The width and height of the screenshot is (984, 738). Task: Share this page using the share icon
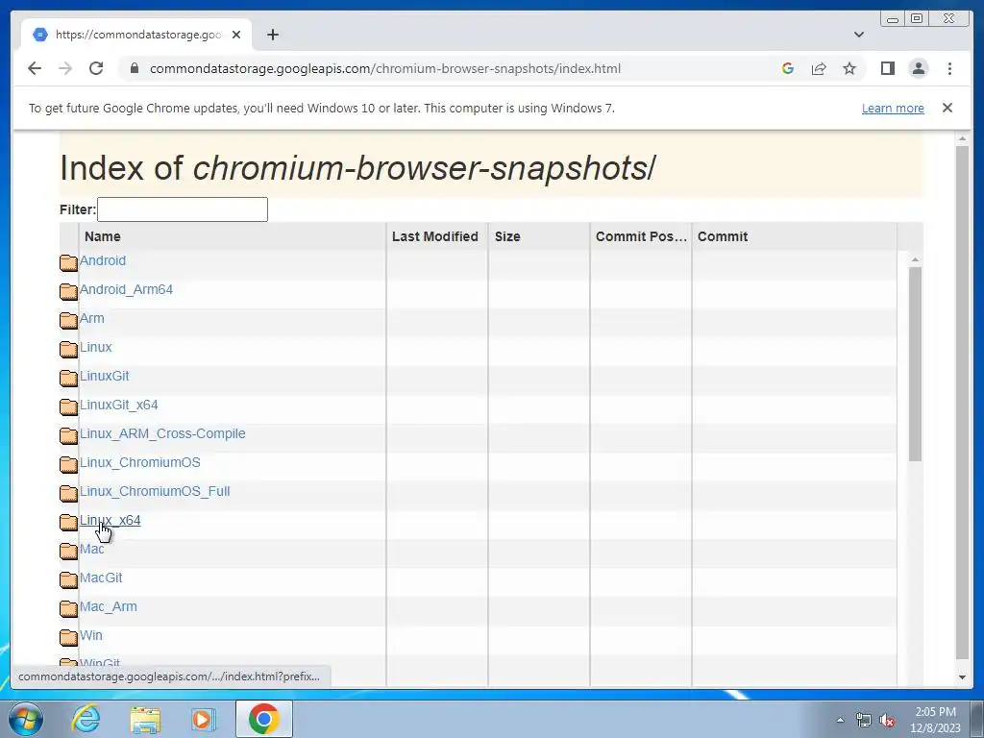[x=819, y=68]
